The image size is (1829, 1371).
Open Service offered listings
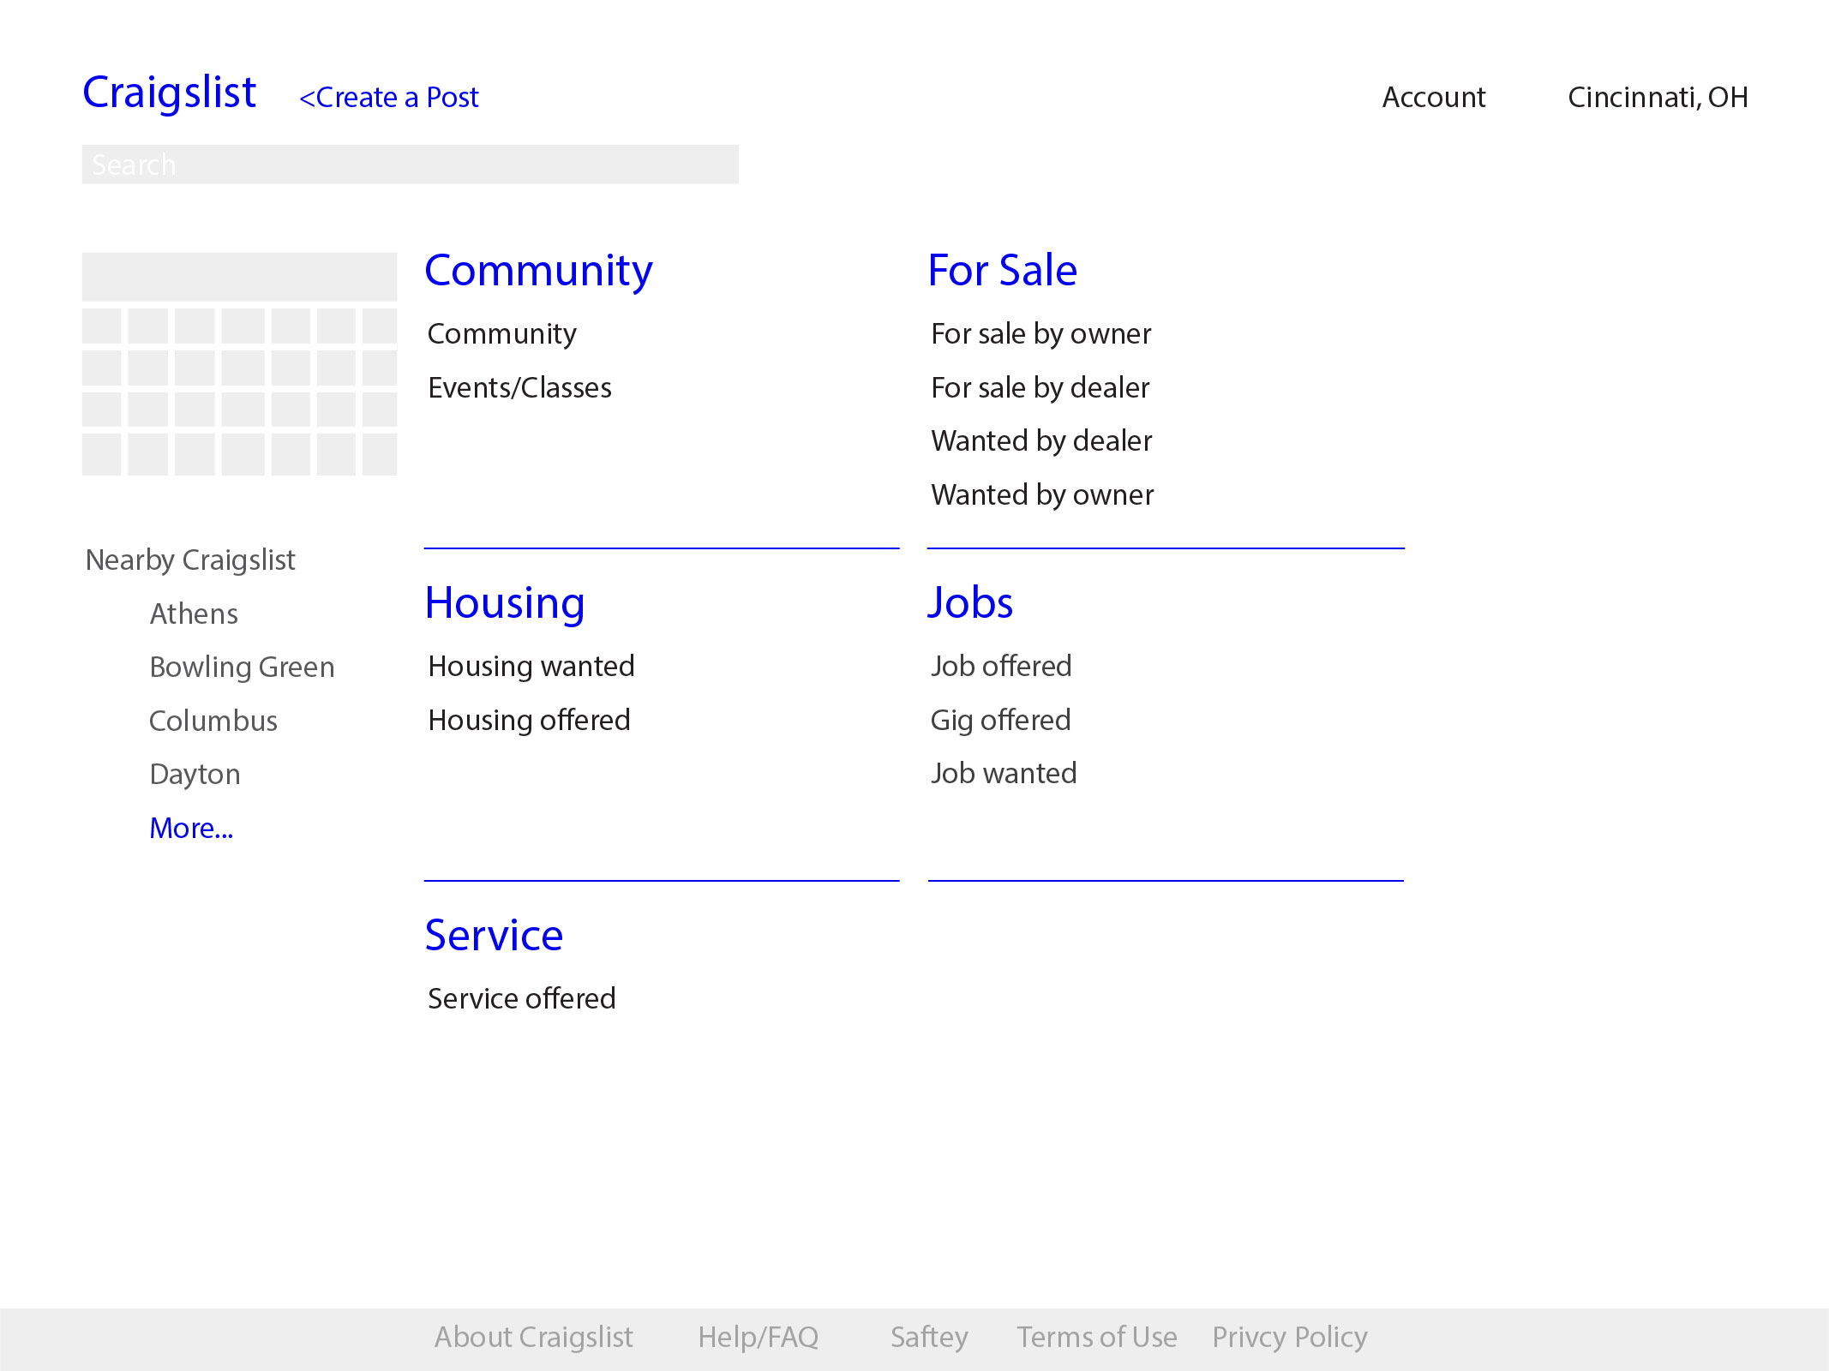pyautogui.click(x=521, y=999)
